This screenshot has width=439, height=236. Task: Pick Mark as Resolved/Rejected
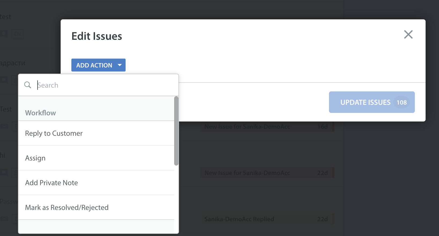96,208
